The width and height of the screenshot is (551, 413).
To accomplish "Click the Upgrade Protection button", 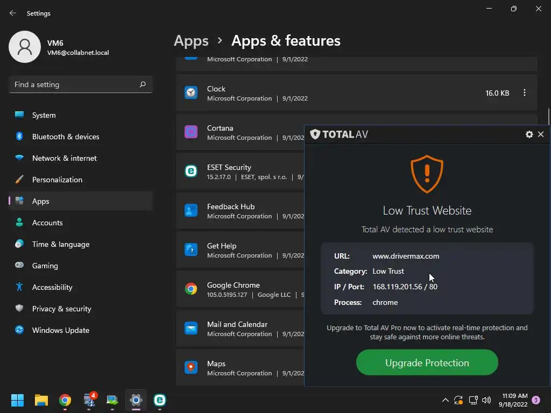I will (x=427, y=362).
